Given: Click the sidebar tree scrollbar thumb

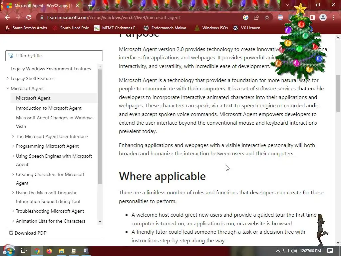Looking at the screenshot, I should pyautogui.click(x=100, y=127).
